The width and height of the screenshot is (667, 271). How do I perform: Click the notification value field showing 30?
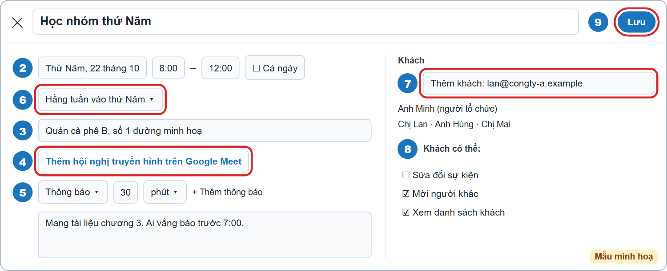click(126, 192)
